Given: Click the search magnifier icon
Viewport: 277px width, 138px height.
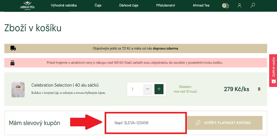Looking at the screenshot, I should [x=253, y=6].
